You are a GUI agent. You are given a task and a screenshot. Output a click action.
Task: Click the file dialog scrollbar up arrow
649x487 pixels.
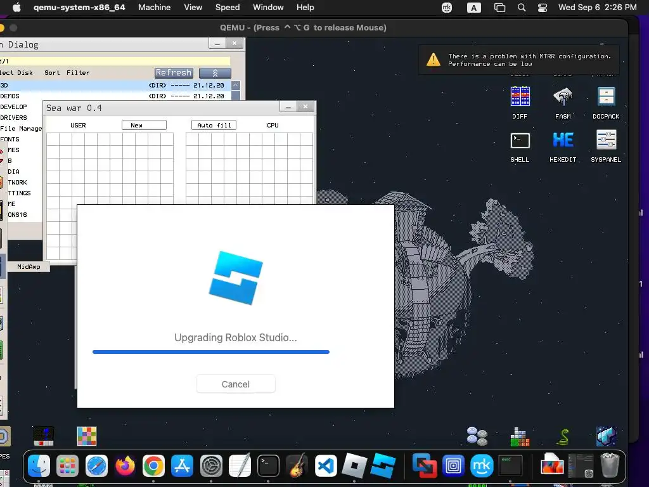tap(236, 86)
